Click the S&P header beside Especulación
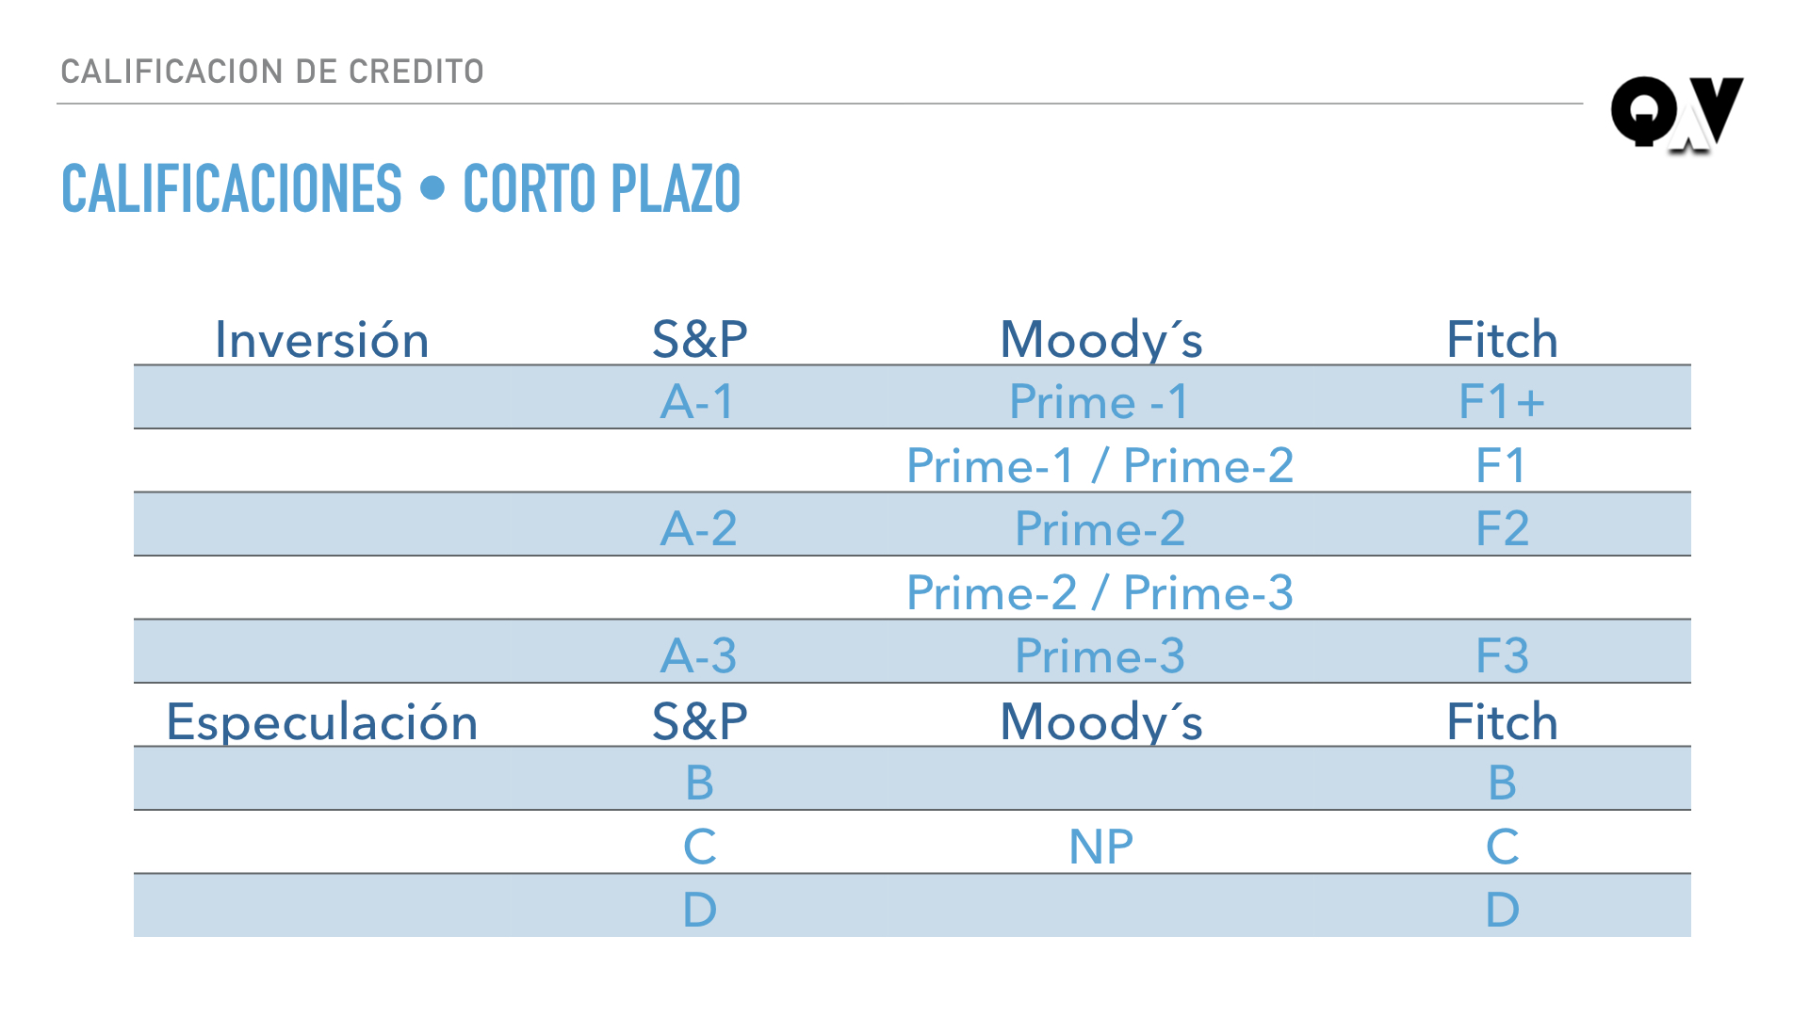This screenshot has width=1809, height=1017. (x=699, y=722)
